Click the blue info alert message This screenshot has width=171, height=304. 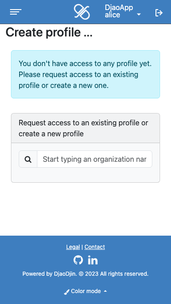86,74
